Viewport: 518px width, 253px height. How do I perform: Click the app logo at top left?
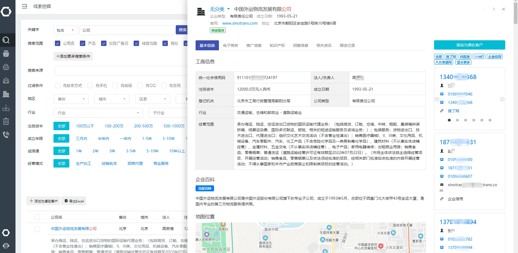tap(6, 12)
